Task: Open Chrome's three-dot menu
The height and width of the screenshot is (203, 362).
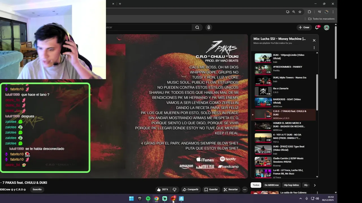Action: 333,12
